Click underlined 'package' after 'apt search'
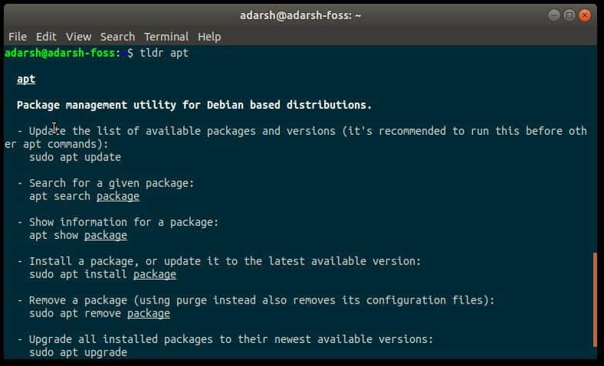Viewport: 604px width, 366px height. pyautogui.click(x=118, y=196)
